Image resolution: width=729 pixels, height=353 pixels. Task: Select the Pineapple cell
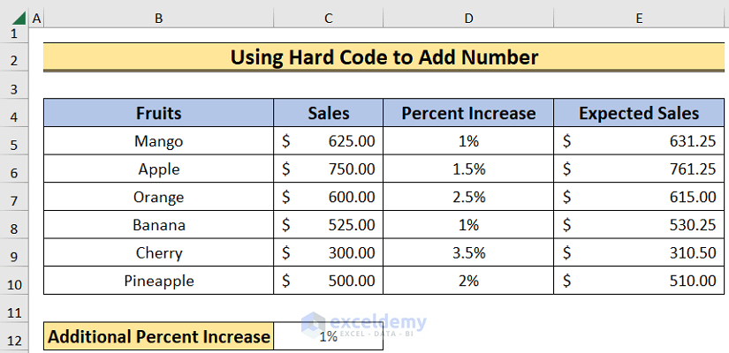coord(158,281)
